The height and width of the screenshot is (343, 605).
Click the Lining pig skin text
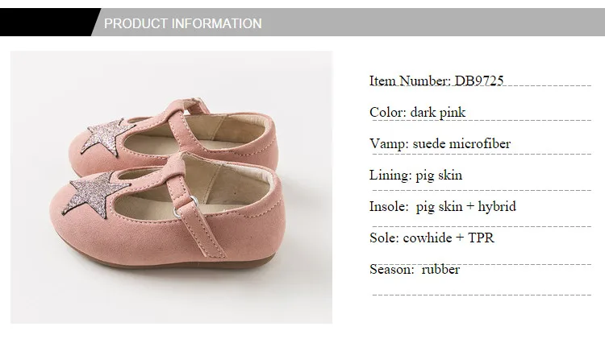click(x=415, y=176)
